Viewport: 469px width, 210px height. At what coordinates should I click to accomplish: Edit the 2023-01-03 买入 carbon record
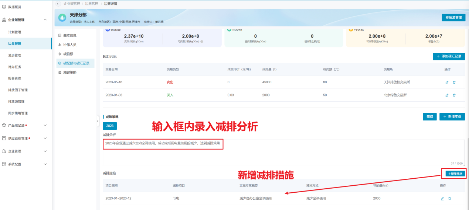point(447,95)
